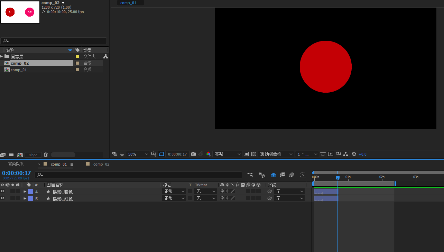The height and width of the screenshot is (252, 444).
Task: Toggle the transparency grid
Action: [x=254, y=154]
